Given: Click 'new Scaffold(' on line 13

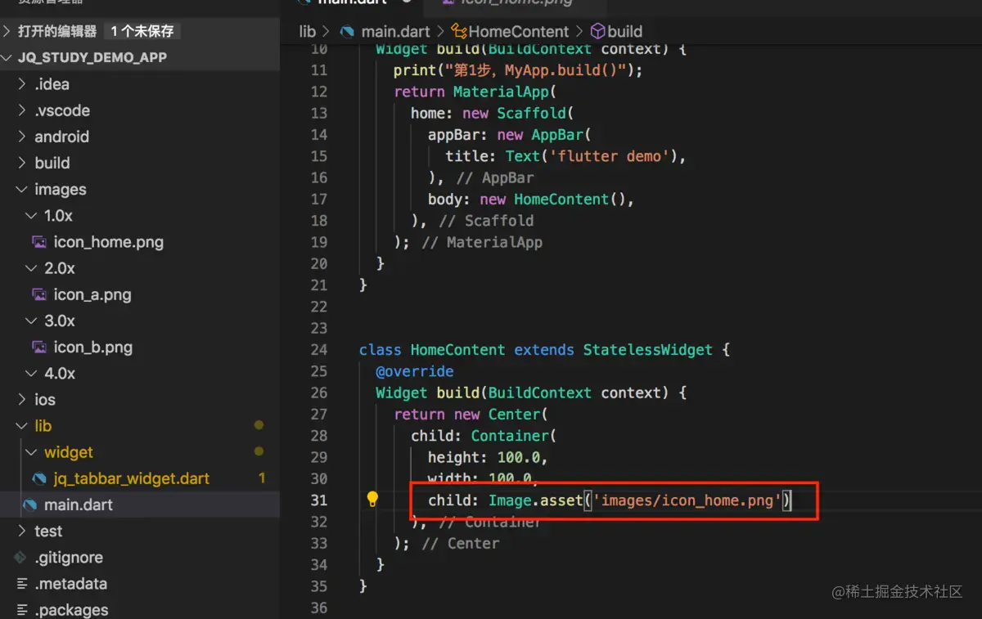Looking at the screenshot, I should pos(518,113).
